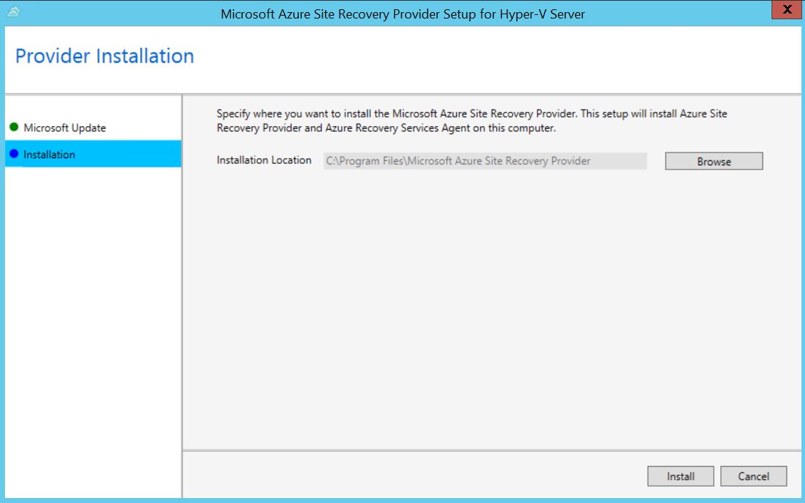Cancel the provider setup

point(754,476)
